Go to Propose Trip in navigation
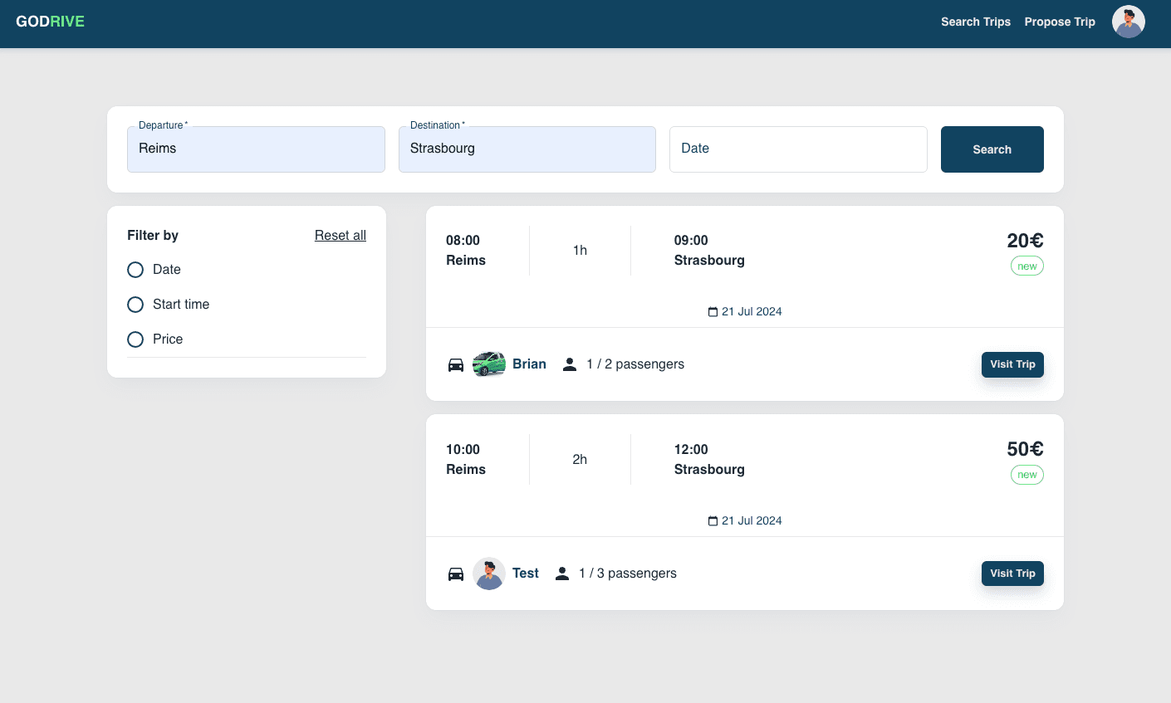 click(1060, 22)
